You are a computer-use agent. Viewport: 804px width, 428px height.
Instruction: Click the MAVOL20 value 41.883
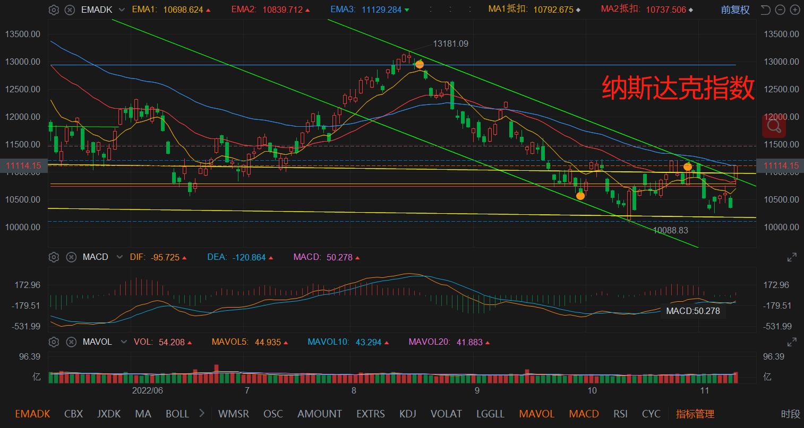coord(469,342)
